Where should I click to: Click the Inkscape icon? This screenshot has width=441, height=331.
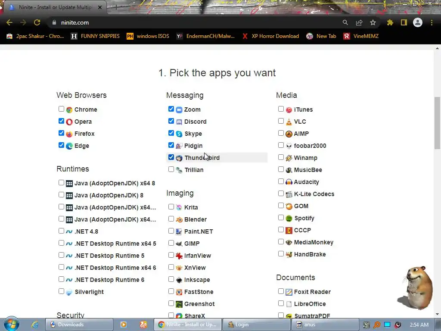tap(179, 280)
